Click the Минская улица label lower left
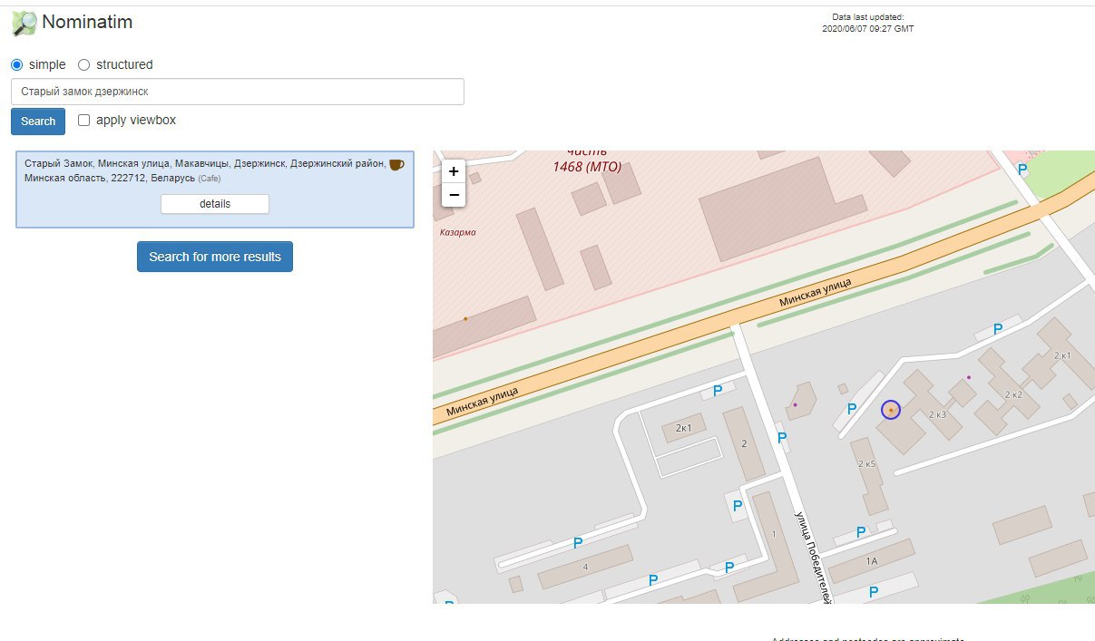This screenshot has height=641, width=1095. click(x=482, y=402)
